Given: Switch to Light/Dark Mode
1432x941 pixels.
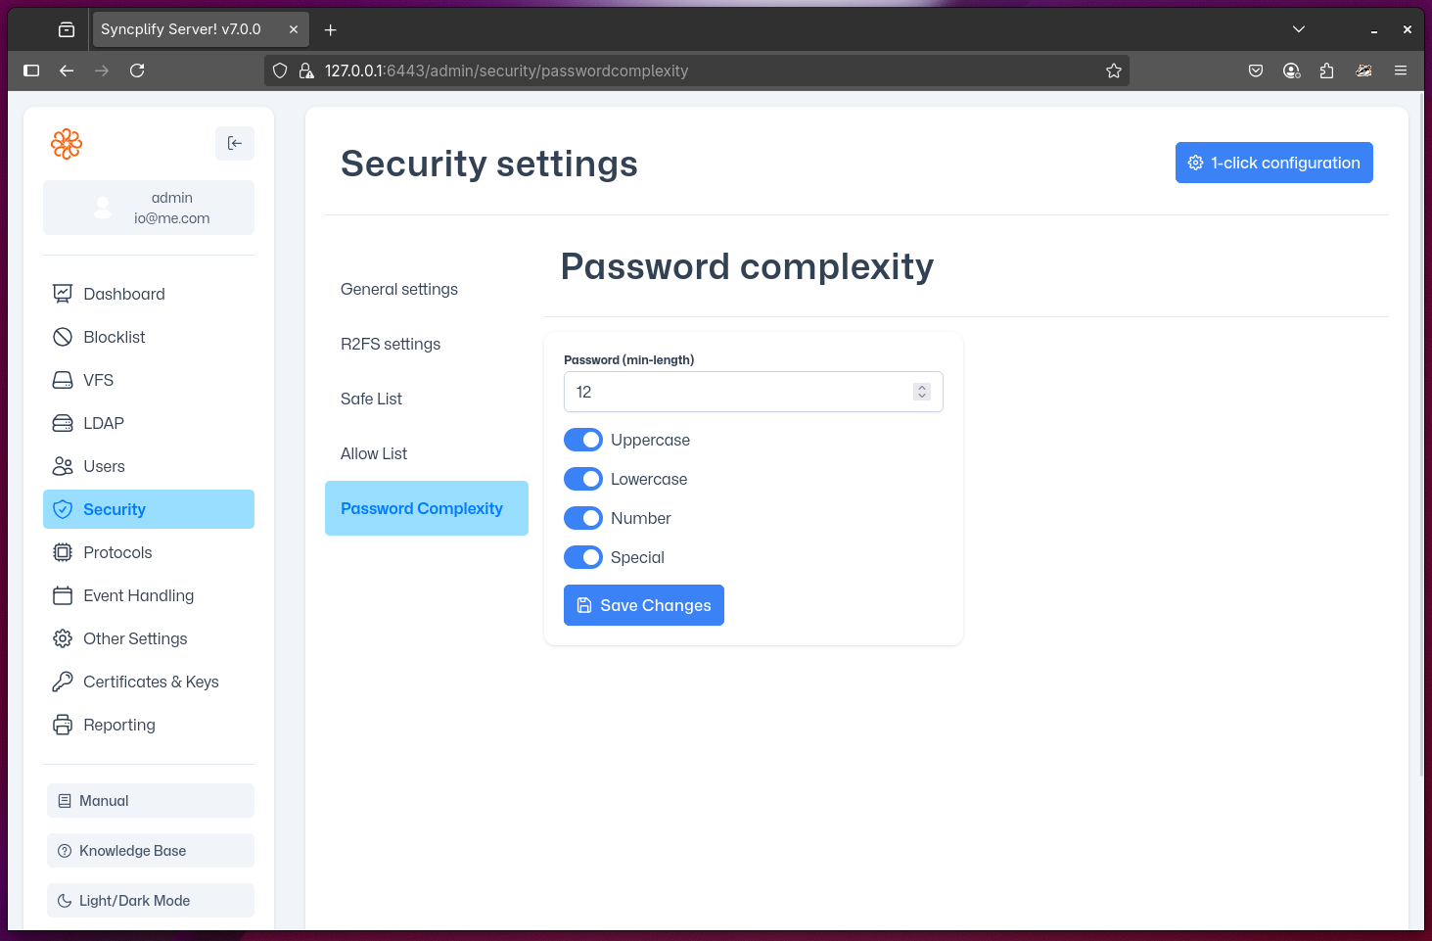Looking at the screenshot, I should [150, 900].
